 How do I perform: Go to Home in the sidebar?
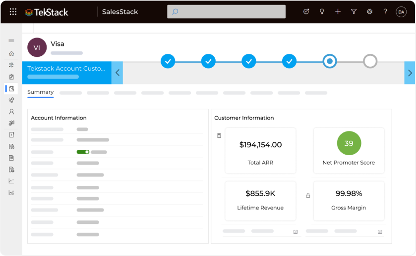(11, 53)
